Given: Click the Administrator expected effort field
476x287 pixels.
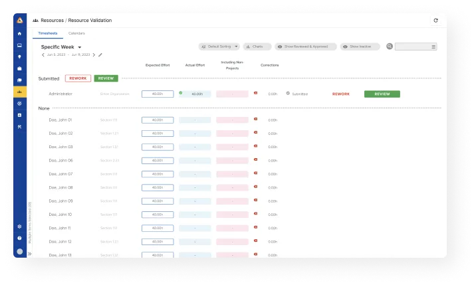Looking at the screenshot, I should click(158, 94).
